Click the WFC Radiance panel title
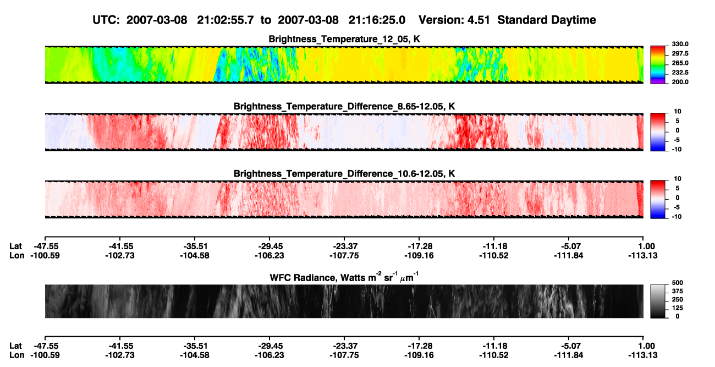This screenshot has width=715, height=367. [344, 277]
